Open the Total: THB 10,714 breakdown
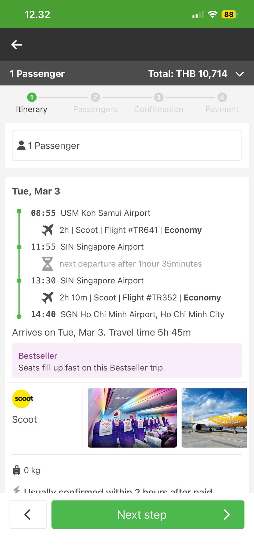 pos(188,73)
